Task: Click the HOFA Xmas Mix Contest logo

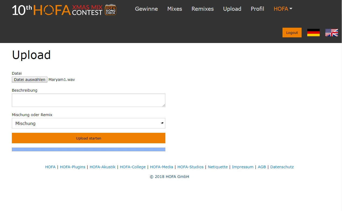Action: coord(64,10)
